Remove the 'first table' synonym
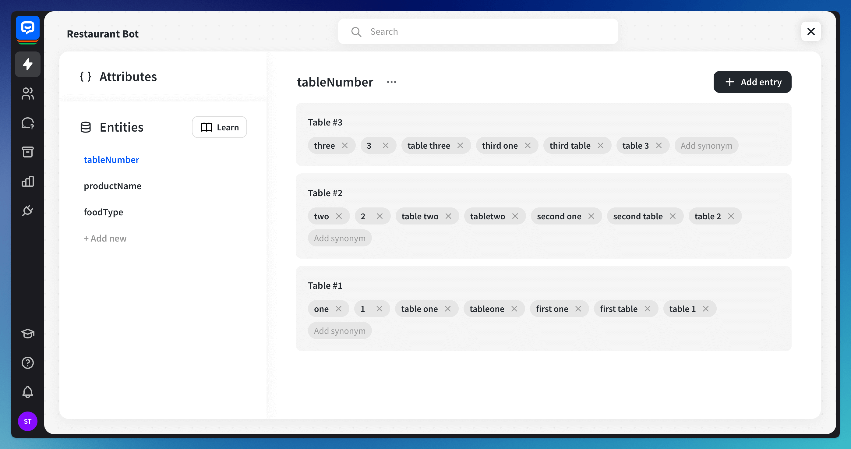 pyautogui.click(x=647, y=309)
